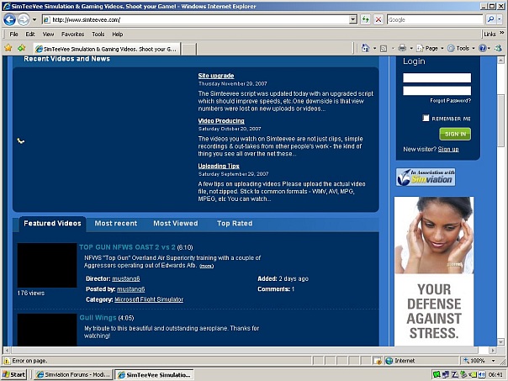Click the Add to Favorites star-plus icon
The image size is (508, 381).
[x=21, y=48]
